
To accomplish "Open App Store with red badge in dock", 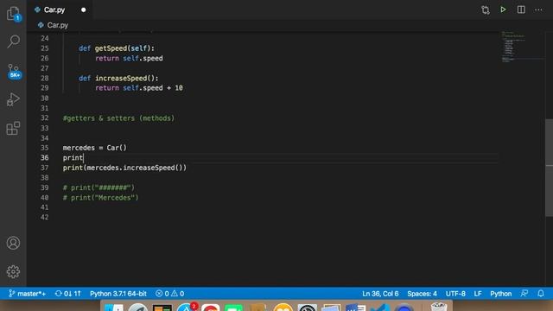I will pos(187,308).
